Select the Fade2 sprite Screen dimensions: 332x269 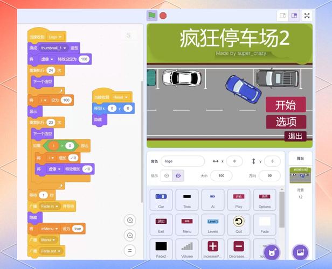(x=161, y=249)
